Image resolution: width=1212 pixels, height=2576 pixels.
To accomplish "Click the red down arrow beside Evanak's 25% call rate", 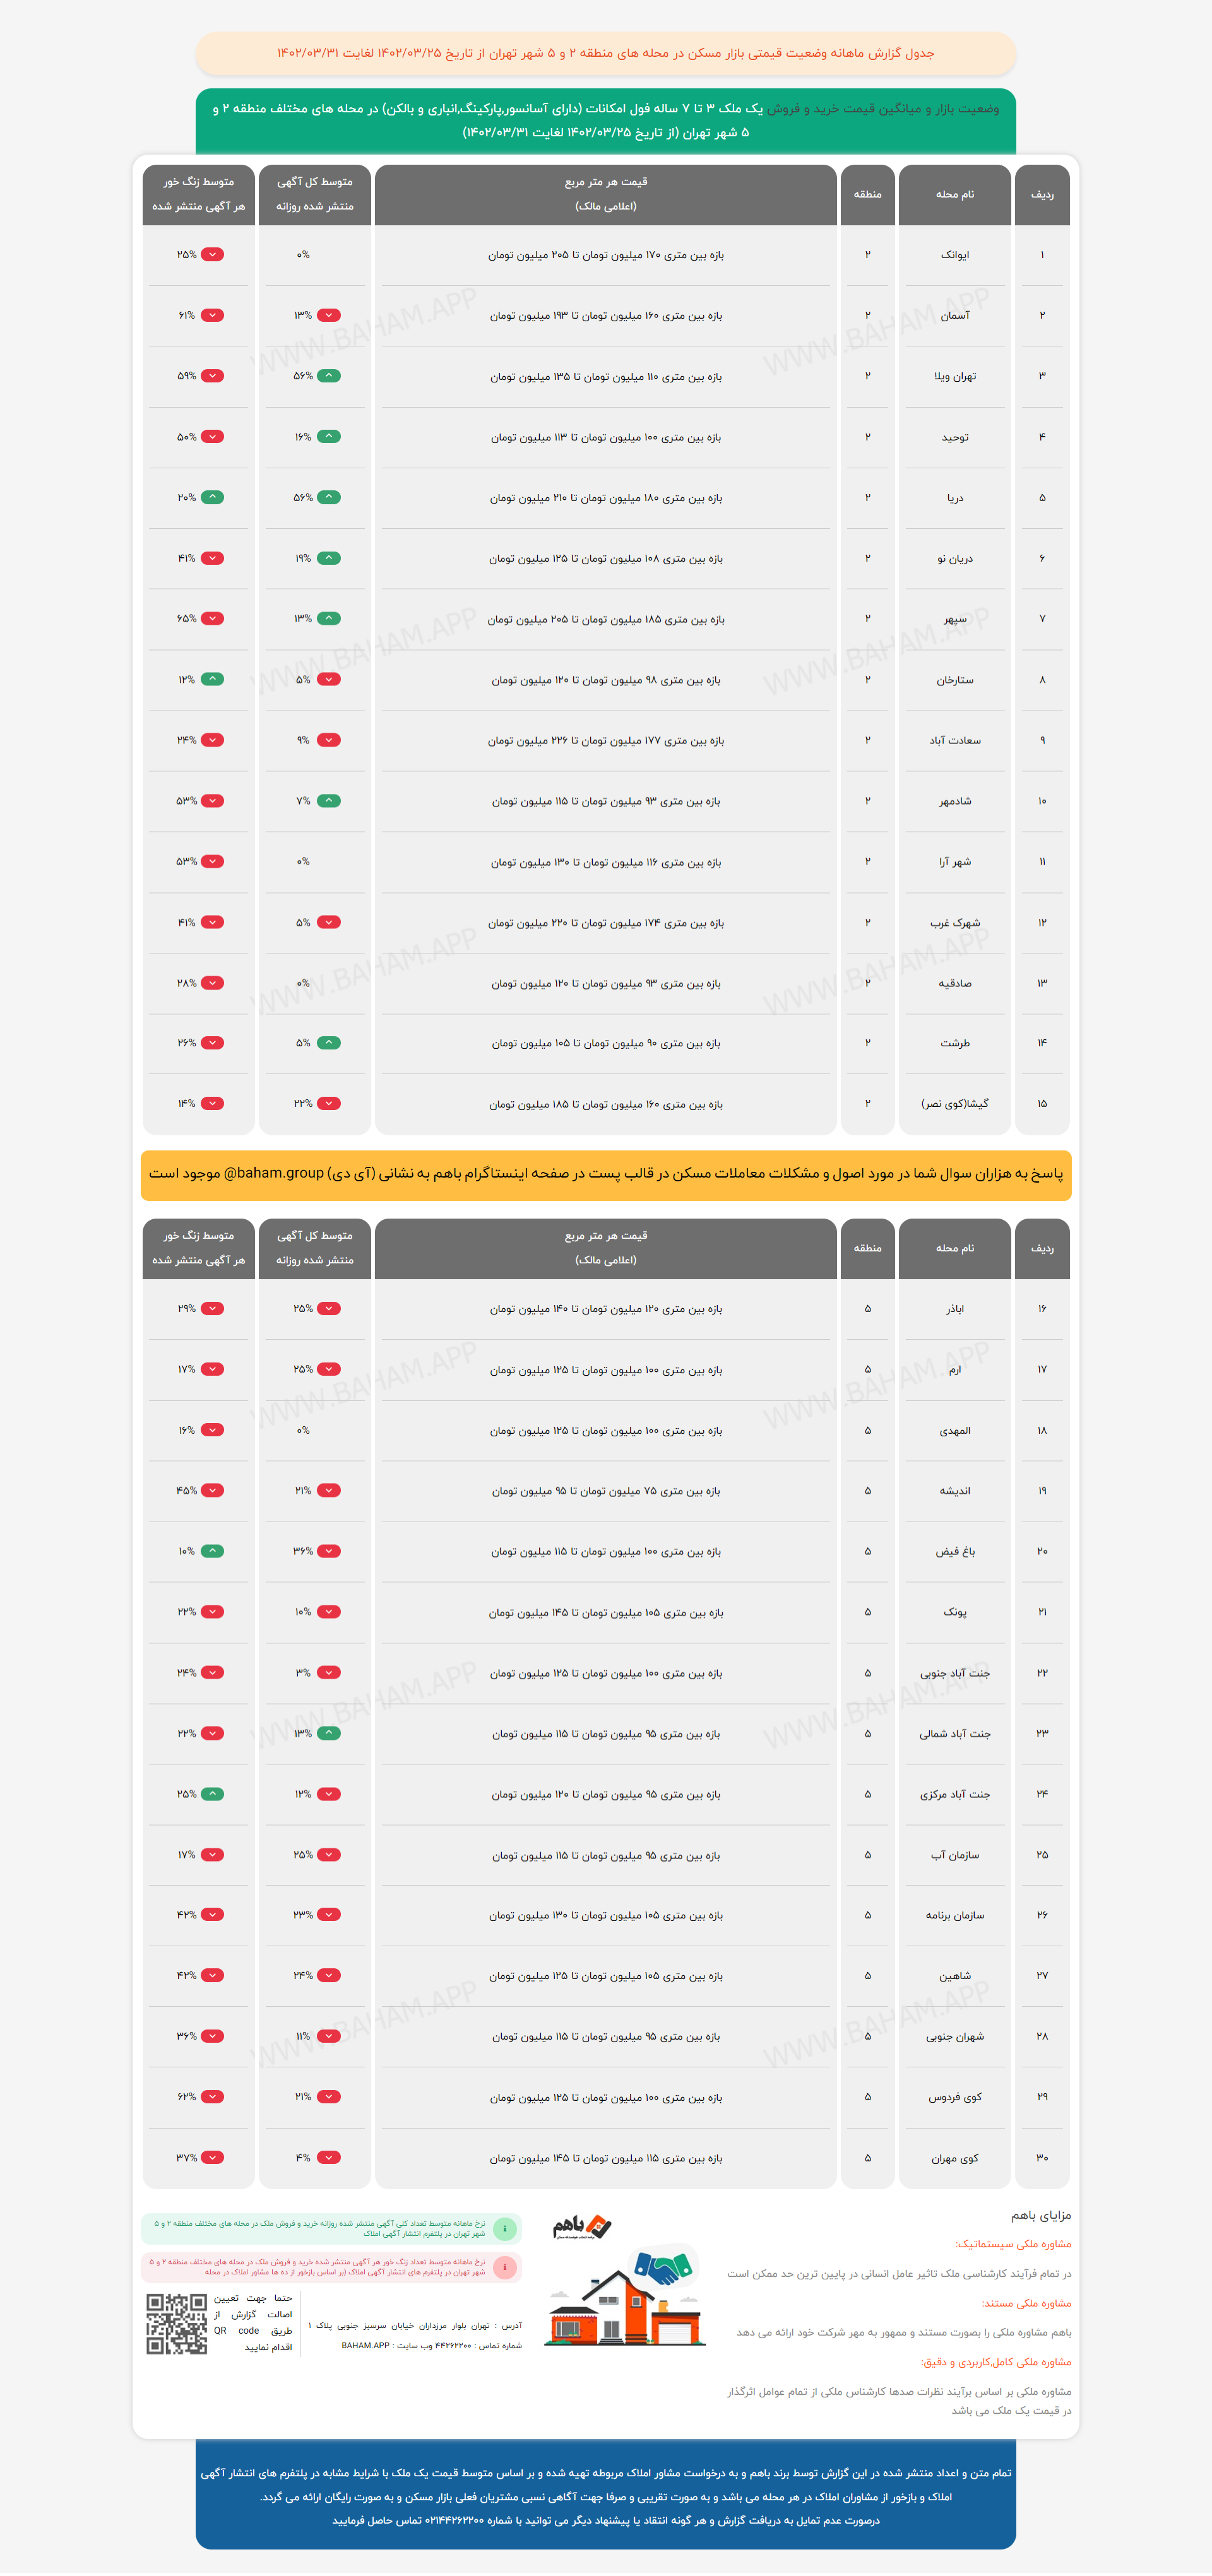I will (x=212, y=254).
